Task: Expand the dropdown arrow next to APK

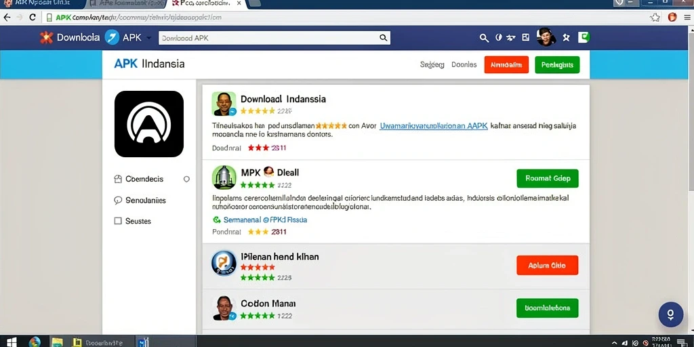Action: pos(148,38)
